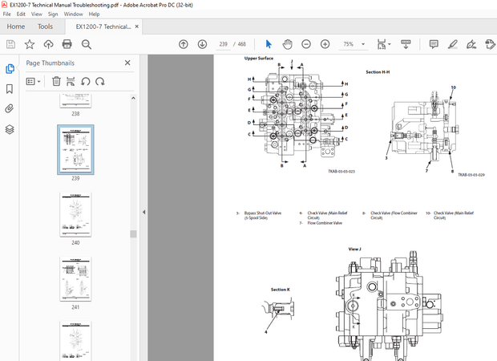
Task: Open Bookmarks sidebar panel
Action: [x=10, y=89]
